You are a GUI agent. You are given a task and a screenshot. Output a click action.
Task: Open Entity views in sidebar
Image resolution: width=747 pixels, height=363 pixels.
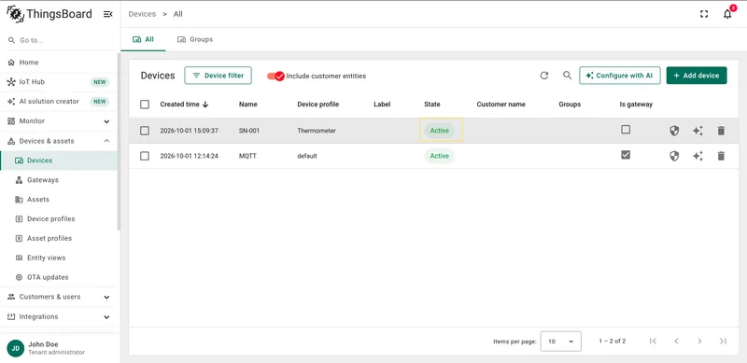pyautogui.click(x=59, y=258)
